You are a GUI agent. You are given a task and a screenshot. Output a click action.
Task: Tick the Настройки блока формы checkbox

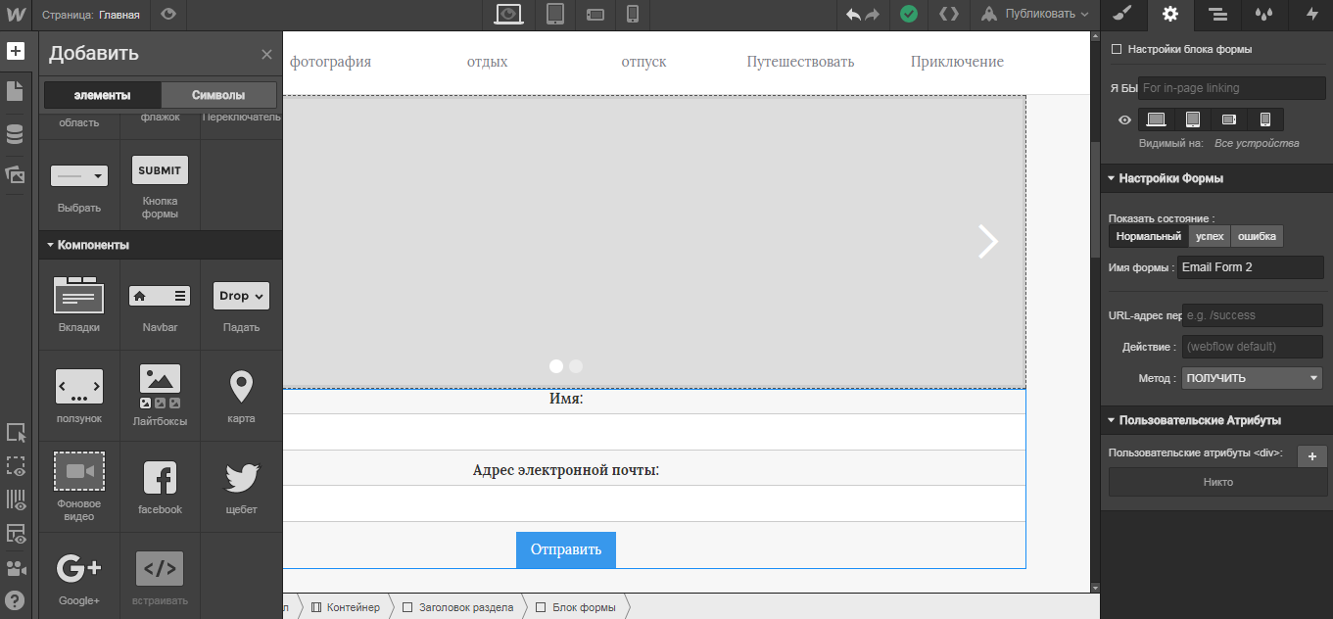[1117, 49]
